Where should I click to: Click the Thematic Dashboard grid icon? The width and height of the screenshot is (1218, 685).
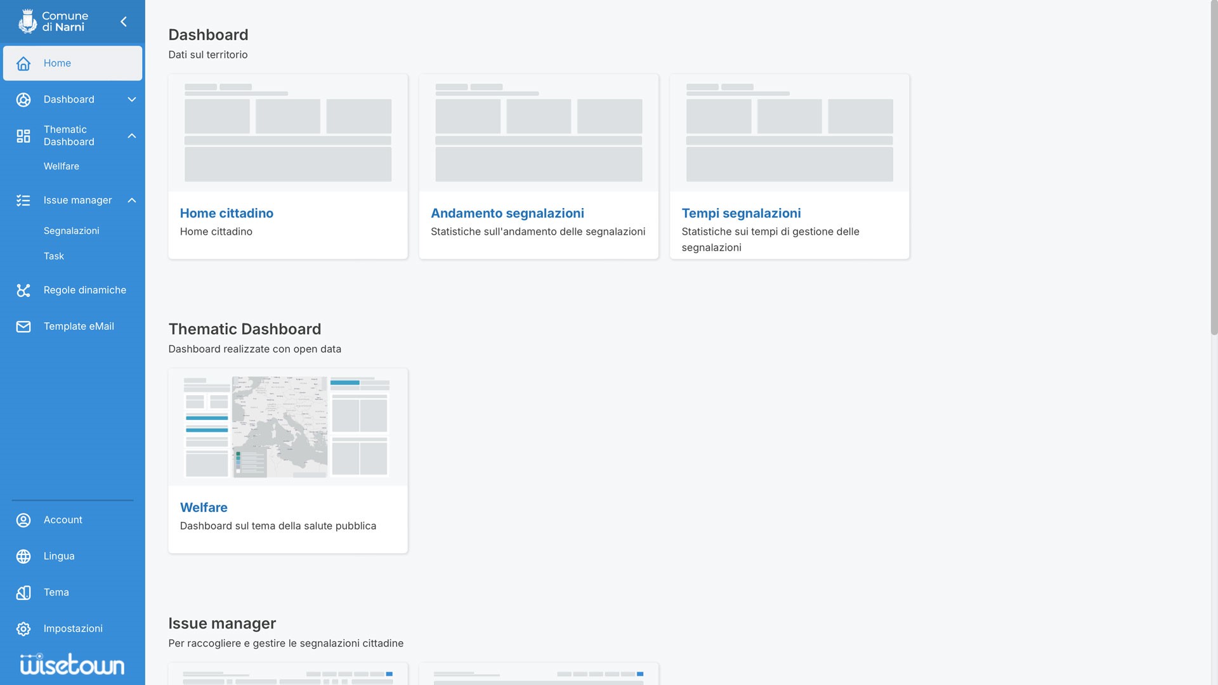click(x=23, y=136)
